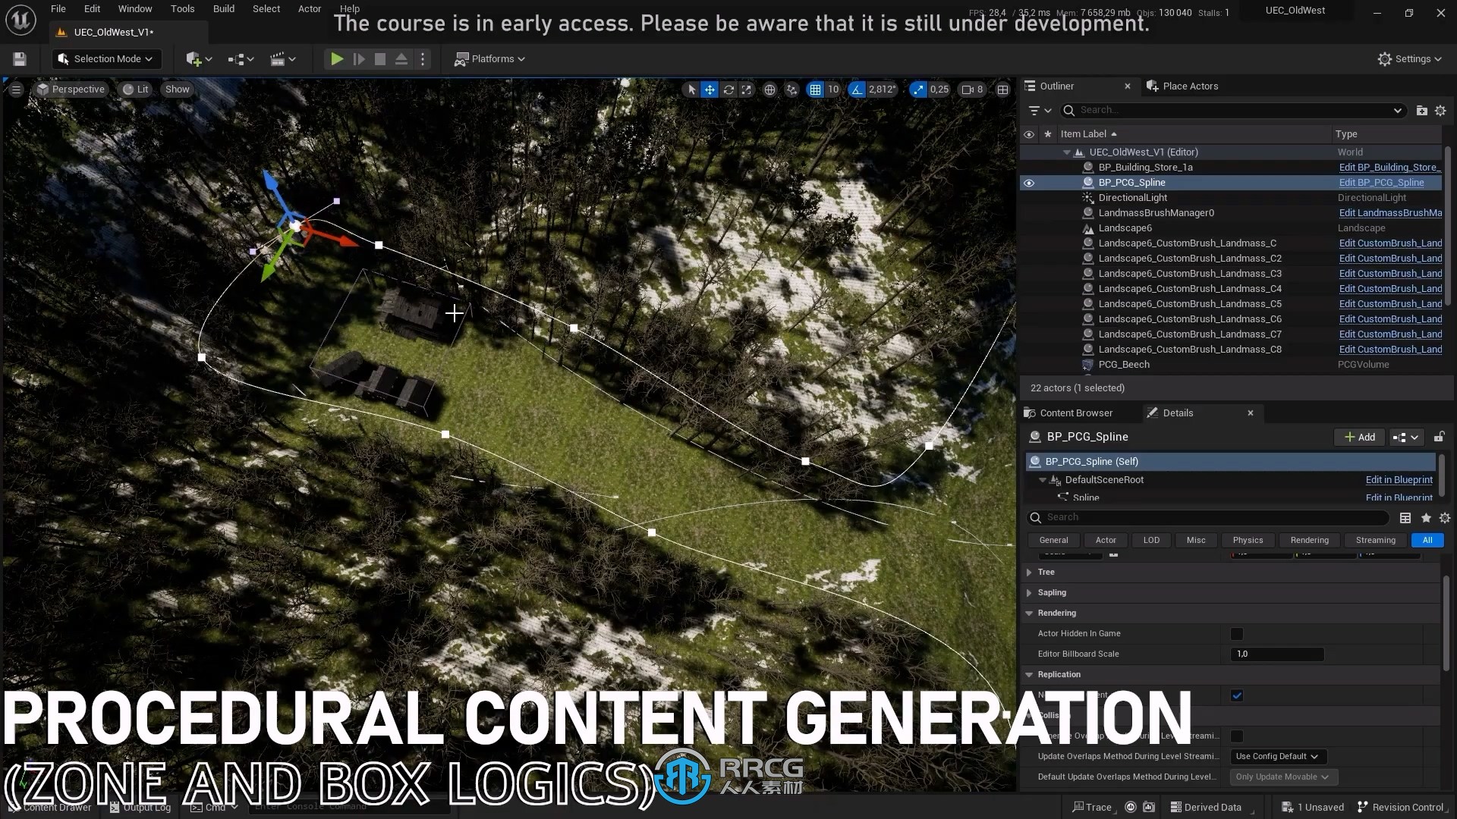The width and height of the screenshot is (1457, 819).
Task: Click the Add button in Details panel
Action: coord(1361,436)
